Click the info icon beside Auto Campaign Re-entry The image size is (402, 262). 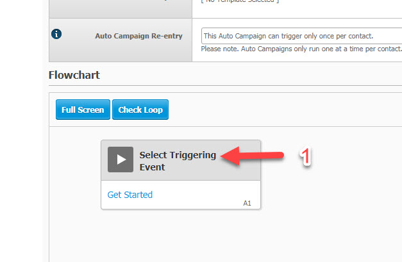(56, 34)
